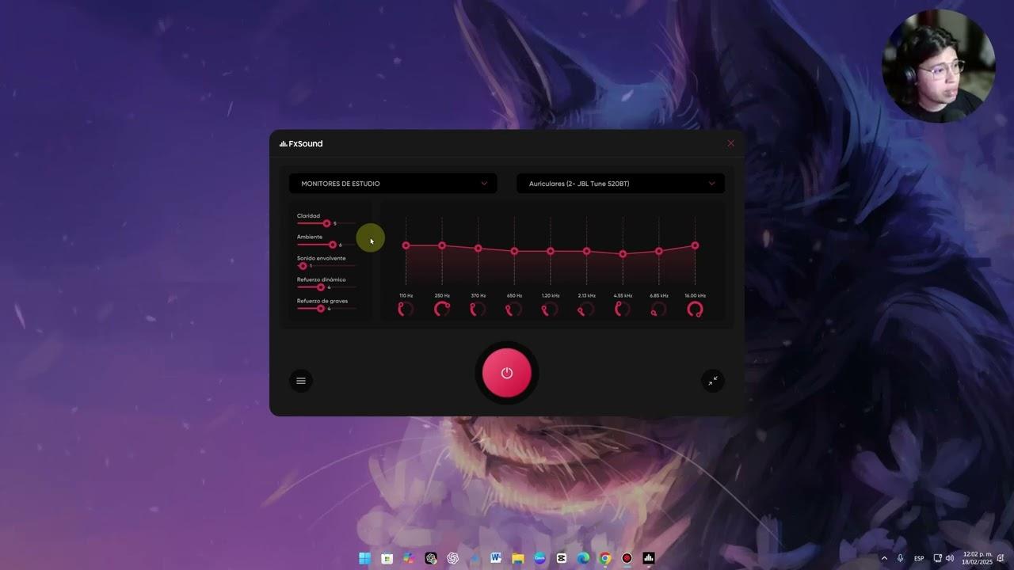Open the FxSound icon on the taskbar
The image size is (1014, 570).
click(x=648, y=558)
